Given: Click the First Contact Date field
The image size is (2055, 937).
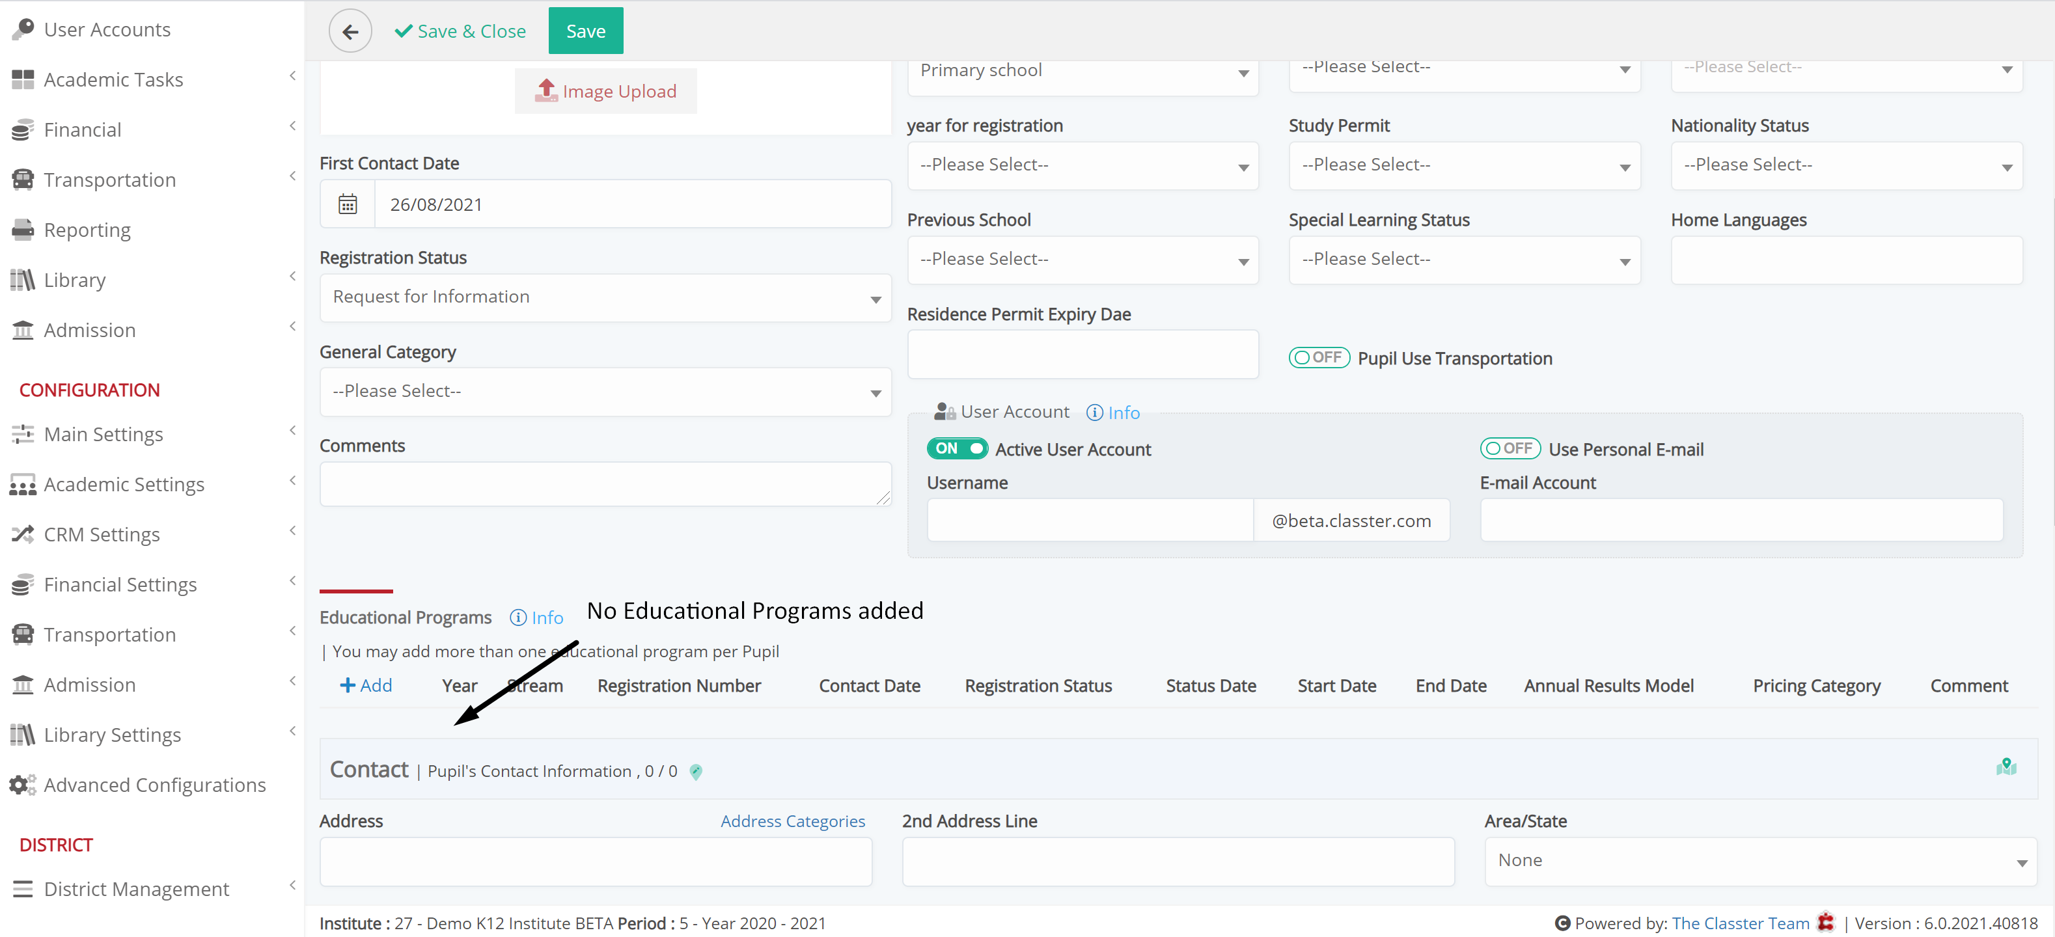Looking at the screenshot, I should [633, 204].
